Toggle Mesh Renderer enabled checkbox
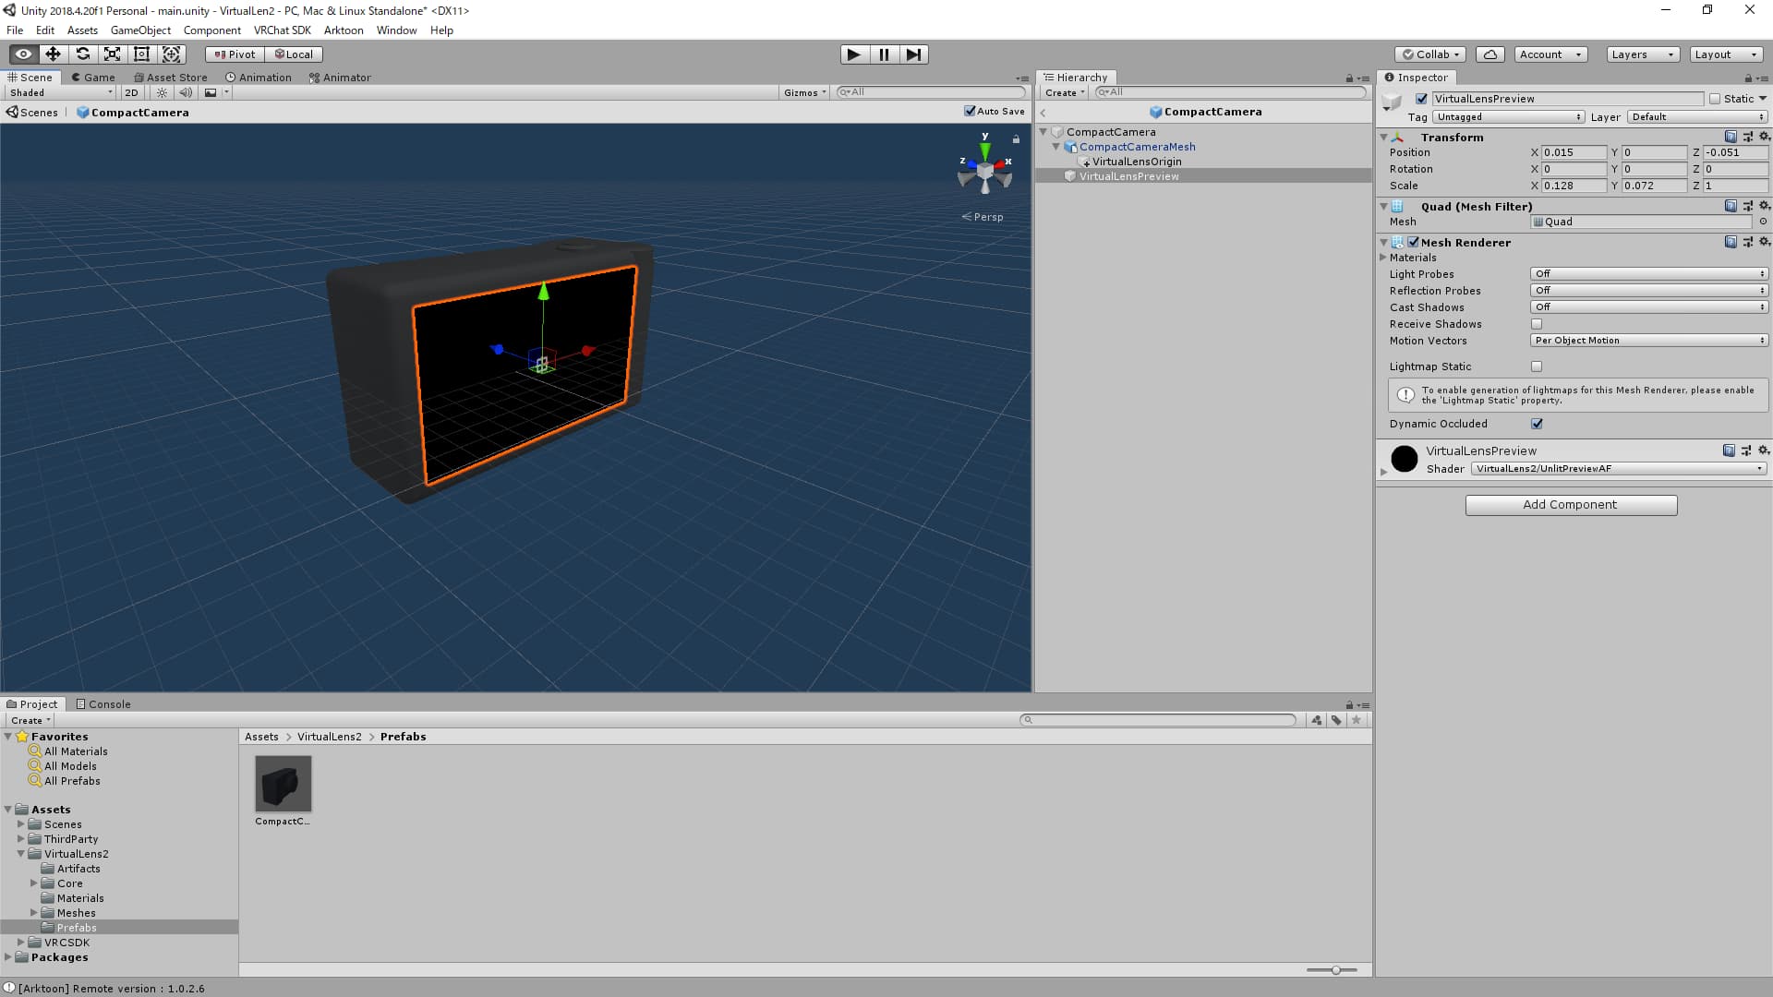The image size is (1773, 997). click(1413, 242)
